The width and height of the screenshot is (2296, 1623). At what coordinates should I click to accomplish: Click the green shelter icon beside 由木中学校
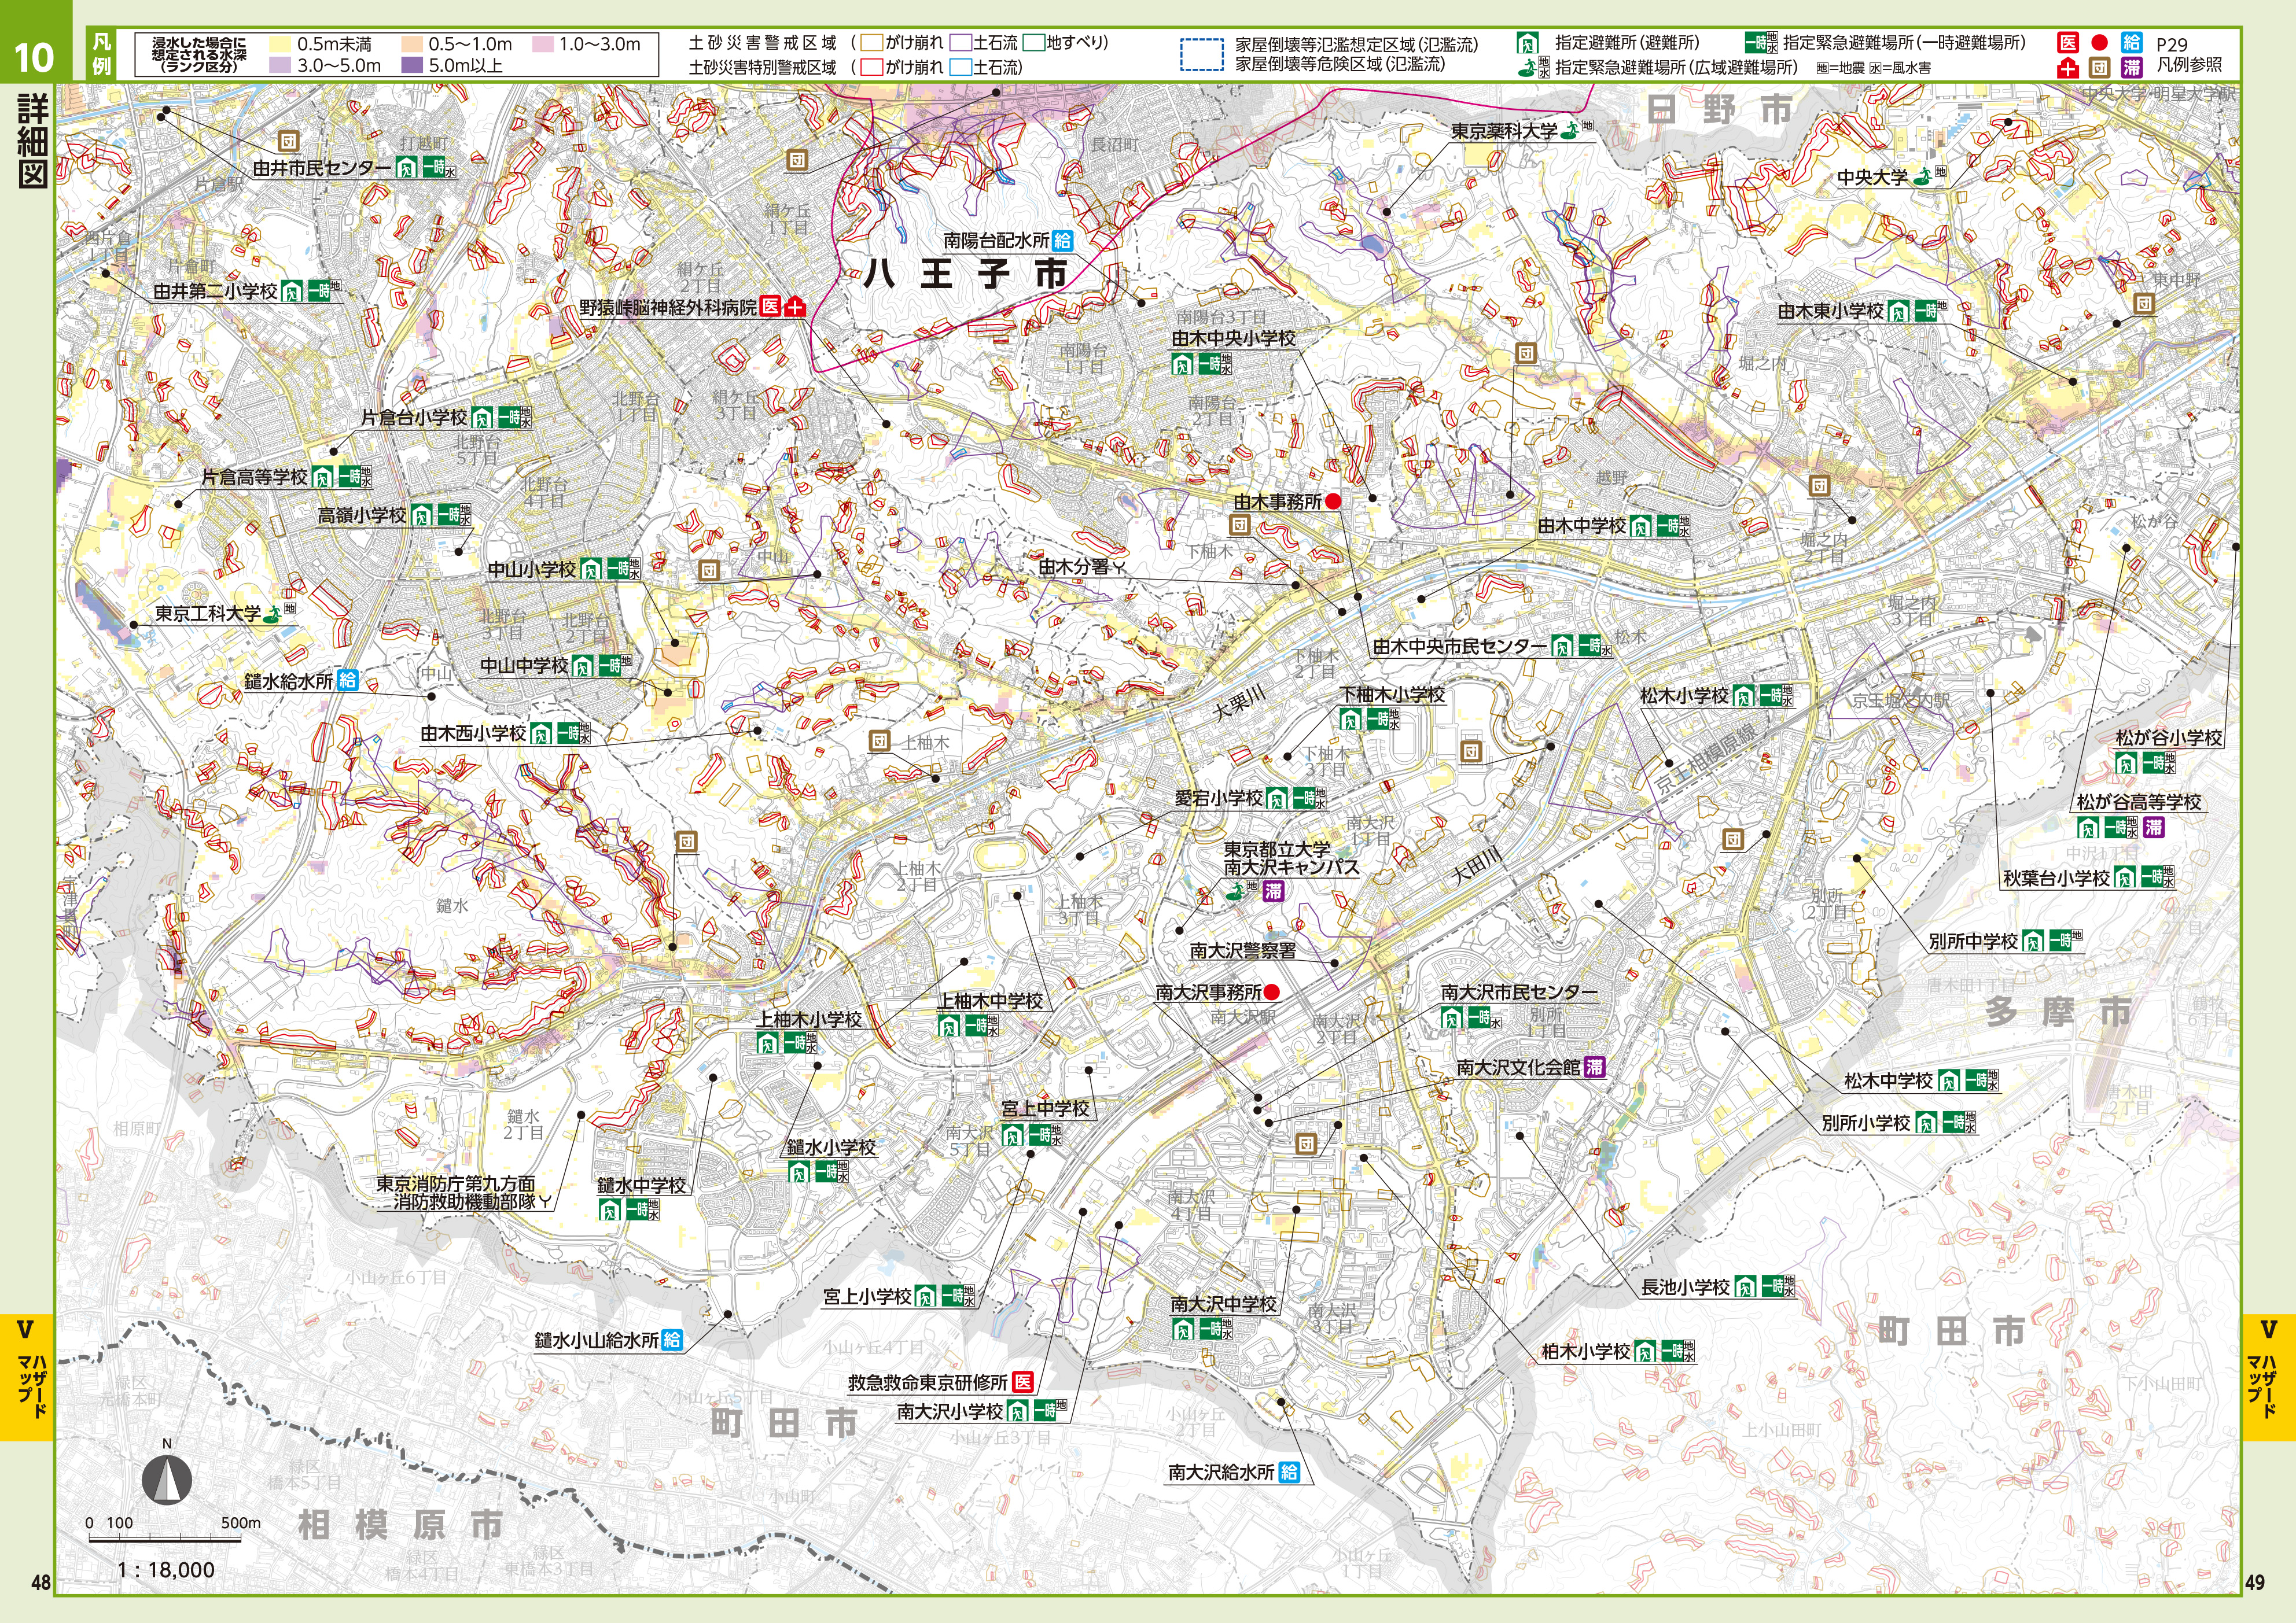(1640, 526)
